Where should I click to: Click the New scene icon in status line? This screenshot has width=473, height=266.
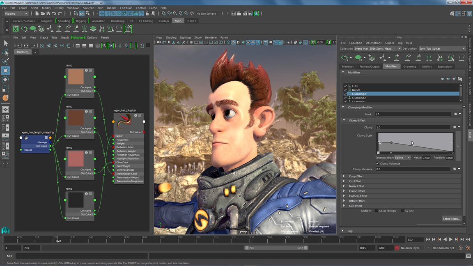[x=37, y=14]
